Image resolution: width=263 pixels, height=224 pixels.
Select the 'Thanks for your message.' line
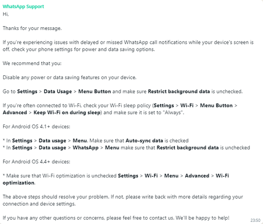32,28
